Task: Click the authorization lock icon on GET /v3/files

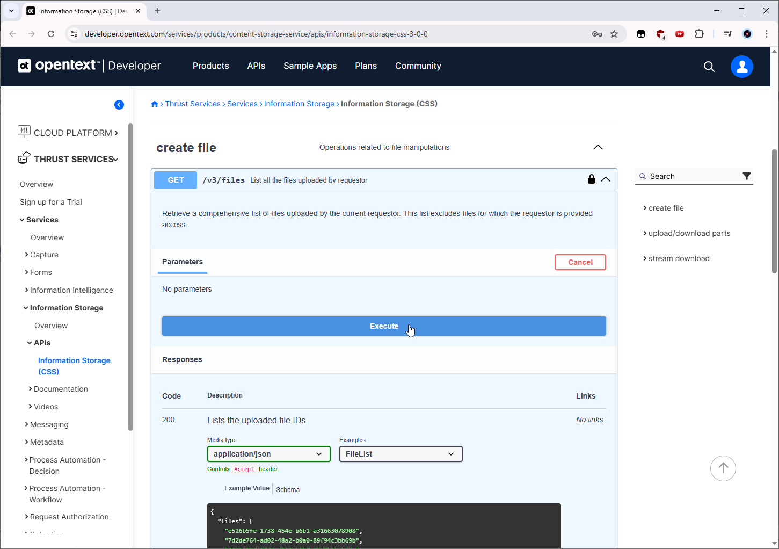Action: pos(592,179)
